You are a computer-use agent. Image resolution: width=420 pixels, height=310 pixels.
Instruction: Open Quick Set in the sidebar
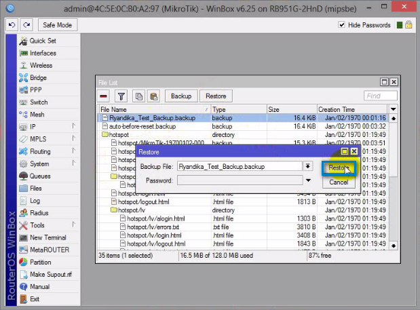click(x=43, y=41)
